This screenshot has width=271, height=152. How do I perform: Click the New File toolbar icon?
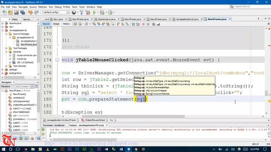coord(5,12)
